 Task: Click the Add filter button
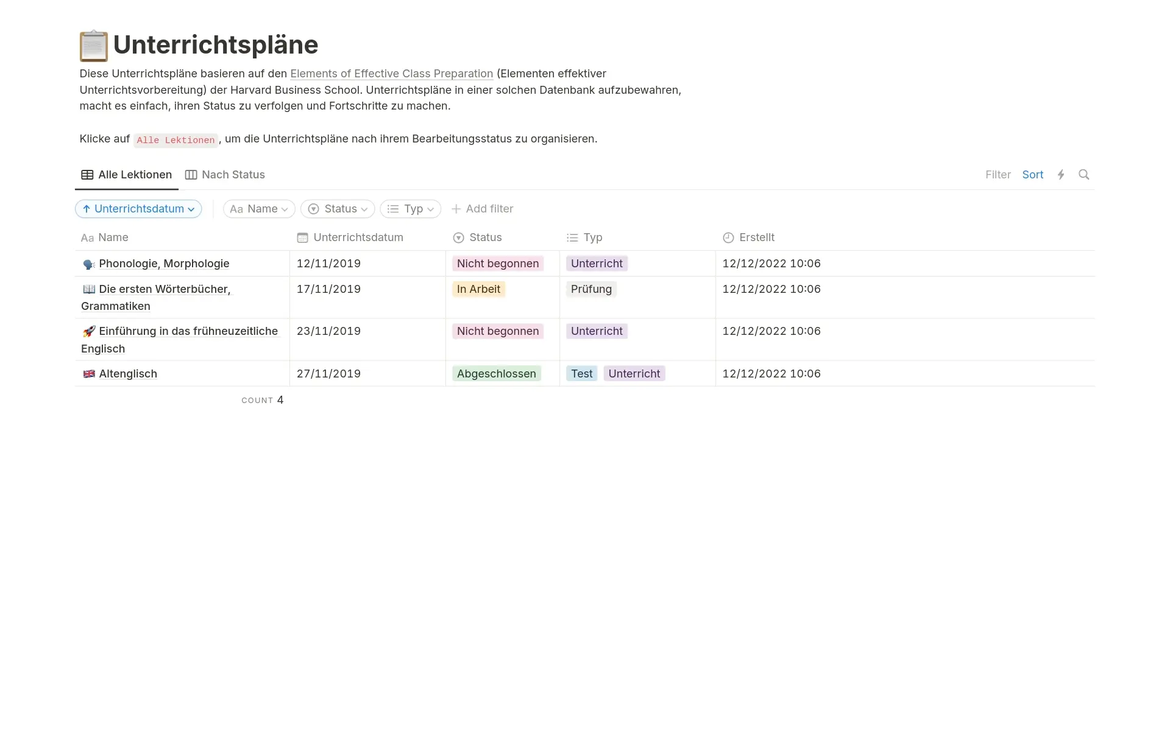click(x=482, y=209)
